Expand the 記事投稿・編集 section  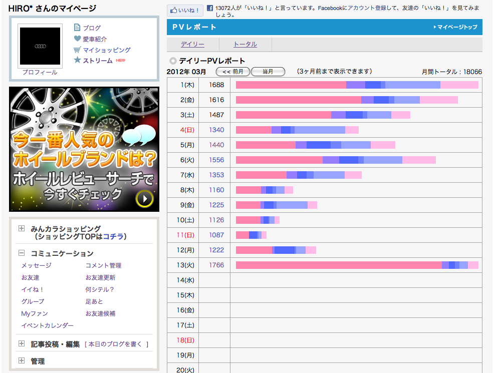pos(22,343)
